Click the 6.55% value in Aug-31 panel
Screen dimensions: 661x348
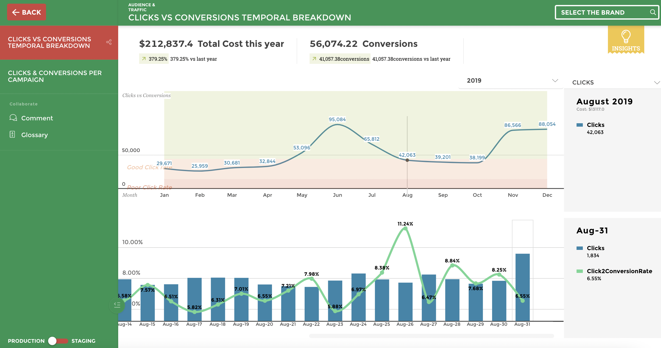pos(594,278)
